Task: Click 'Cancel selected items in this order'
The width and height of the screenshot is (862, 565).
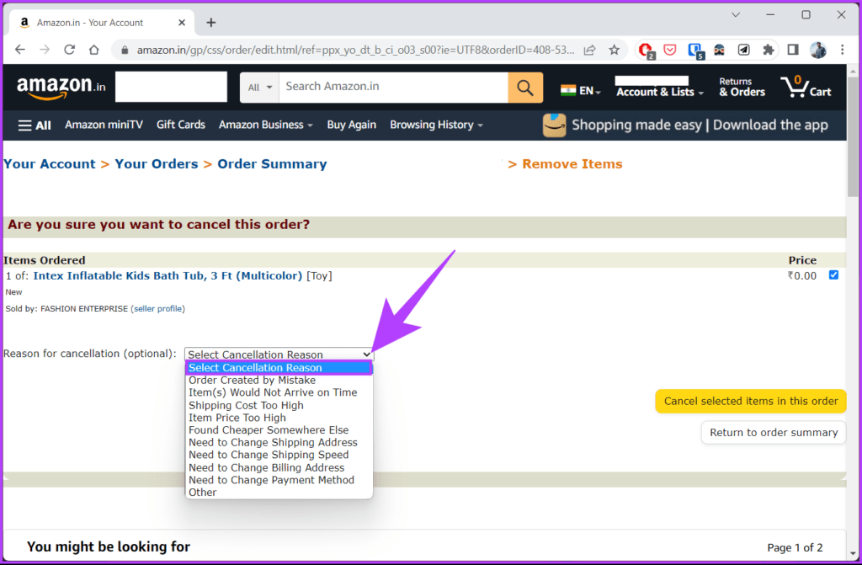Action: point(750,401)
